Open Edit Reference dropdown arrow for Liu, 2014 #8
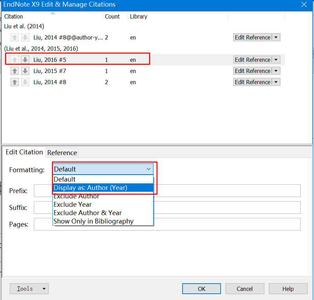 [x=276, y=82]
